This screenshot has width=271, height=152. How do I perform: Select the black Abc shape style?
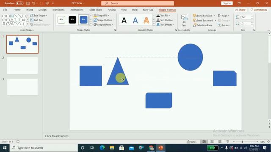pos(72,20)
